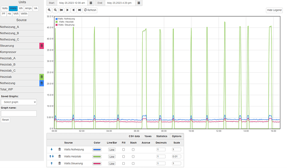Move the Watts Heizstab row up
Viewport: 287px width, 168px height.
50,156
